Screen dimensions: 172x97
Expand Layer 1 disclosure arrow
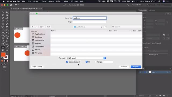(x=147, y=72)
